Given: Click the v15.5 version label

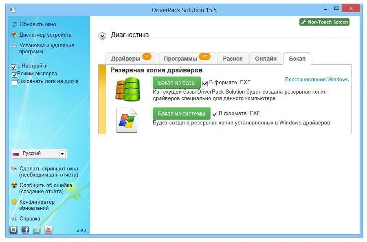Looking at the screenshot, I should pos(81,231).
